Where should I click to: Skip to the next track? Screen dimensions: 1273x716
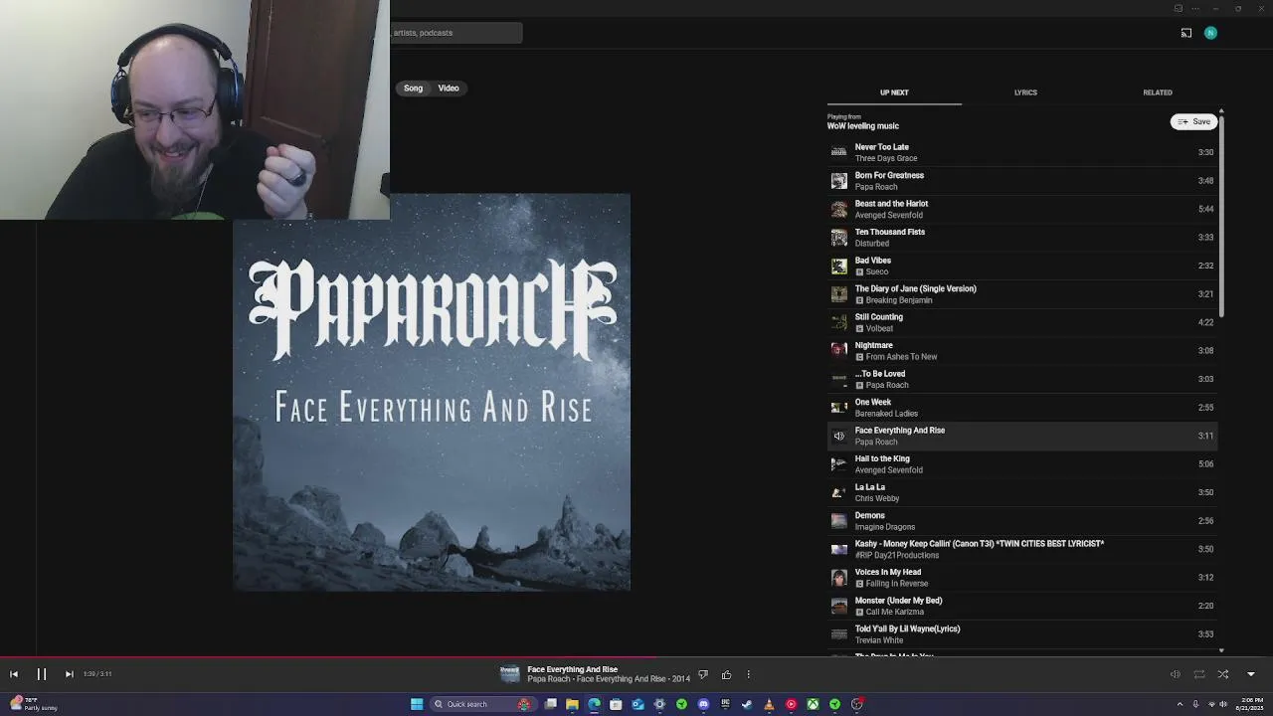[x=69, y=674]
